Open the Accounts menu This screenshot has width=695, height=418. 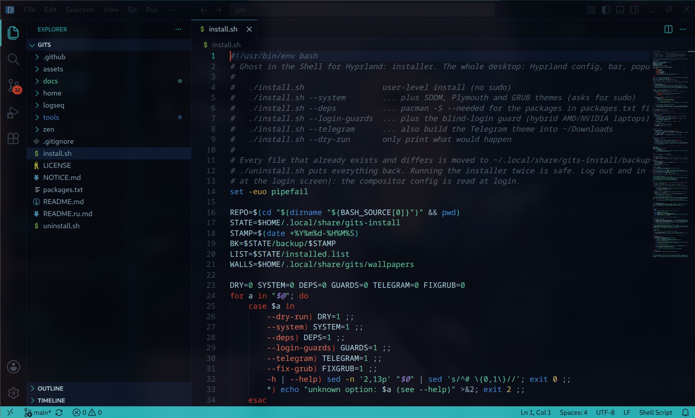coord(14,367)
